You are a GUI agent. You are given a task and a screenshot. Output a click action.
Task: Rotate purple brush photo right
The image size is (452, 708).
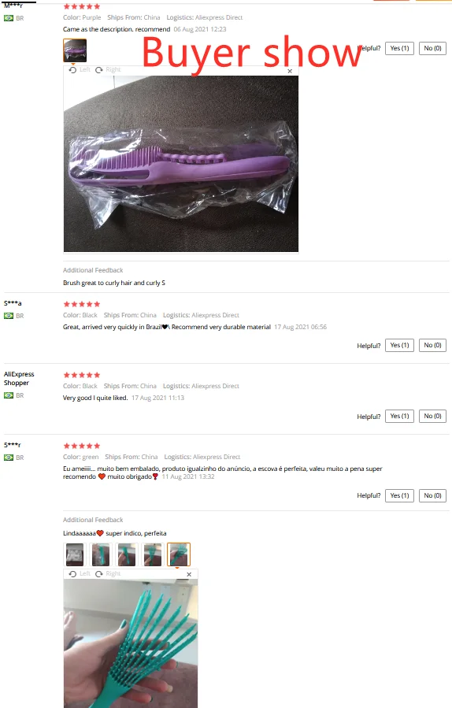coord(108,69)
